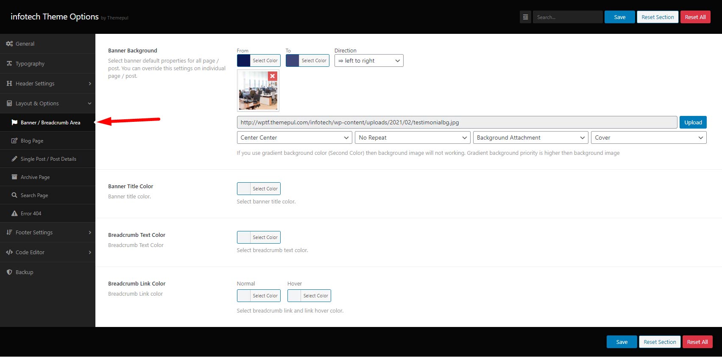Expand Header Settings submenu chevron
The width and height of the screenshot is (722, 357).
(90, 84)
